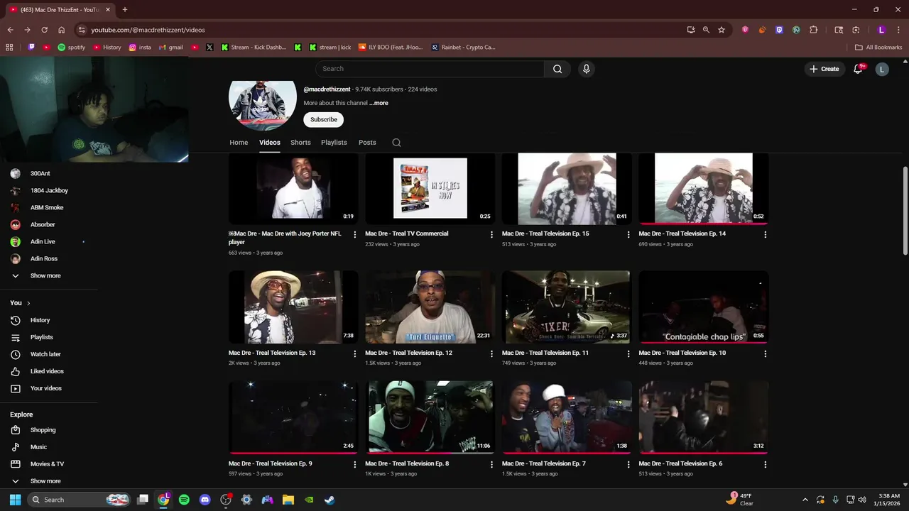
Task: Open the Chrome extensions puzzle icon
Action: (x=814, y=30)
